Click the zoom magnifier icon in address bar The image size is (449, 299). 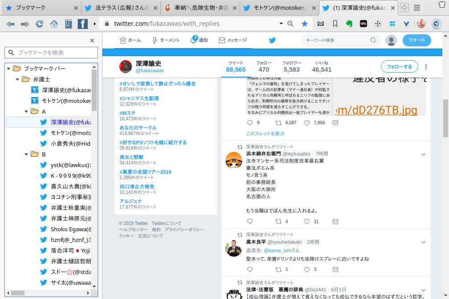[290, 24]
